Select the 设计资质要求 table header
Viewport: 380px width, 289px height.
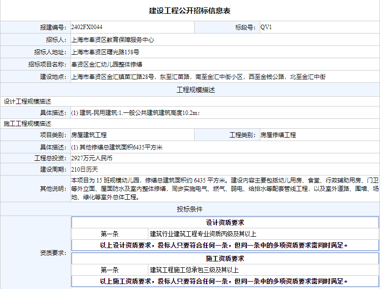[x=225, y=222]
